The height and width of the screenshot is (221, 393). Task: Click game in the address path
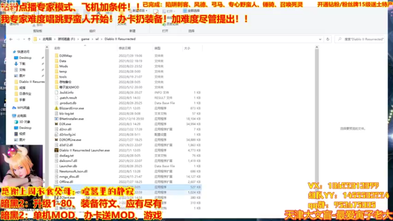click(85, 39)
